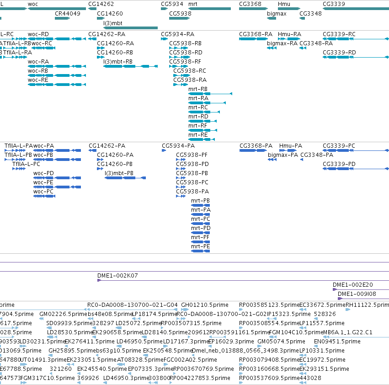Select transcript woc-RE

38,80
